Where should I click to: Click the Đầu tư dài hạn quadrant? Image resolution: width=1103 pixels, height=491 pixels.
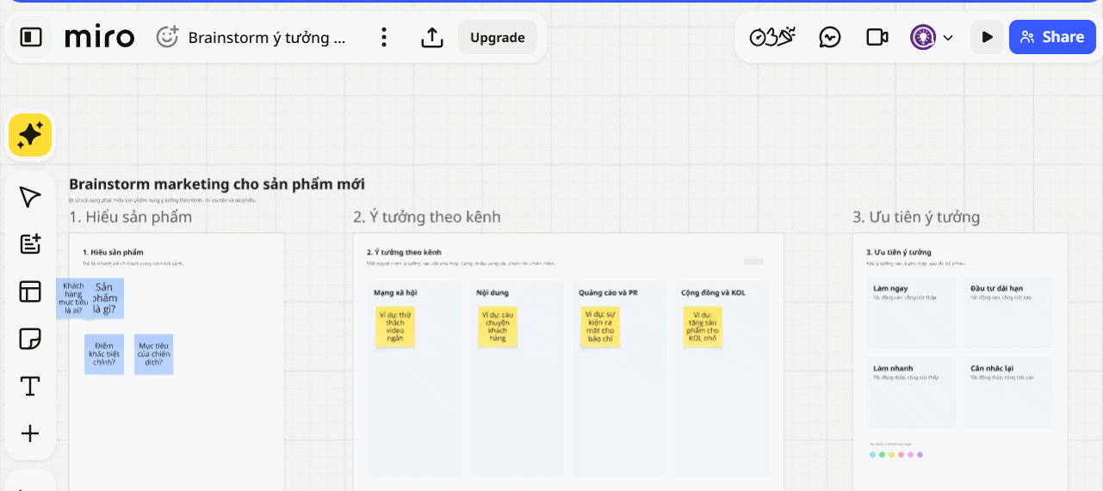(1009, 313)
